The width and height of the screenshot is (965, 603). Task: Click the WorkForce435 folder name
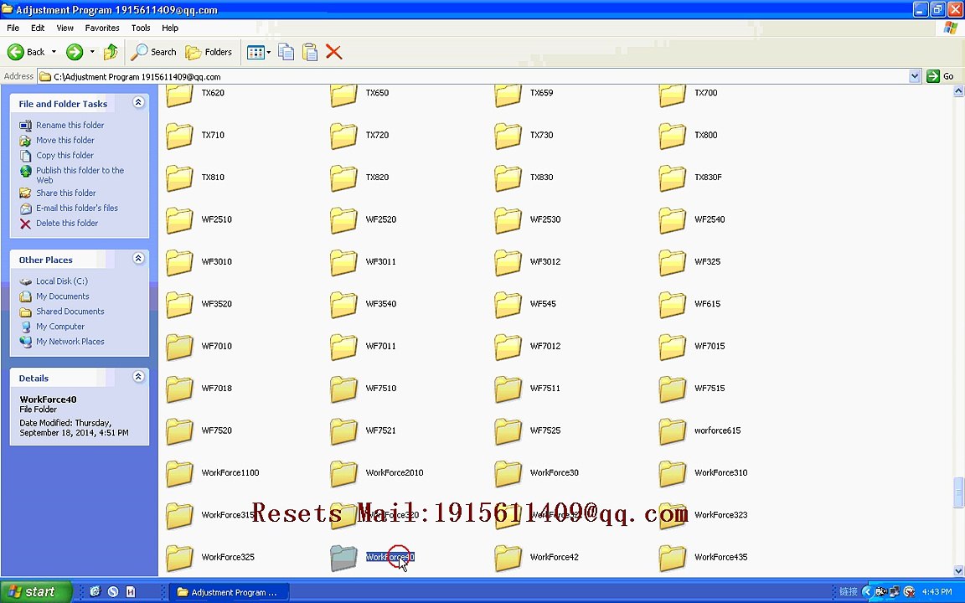tap(720, 557)
